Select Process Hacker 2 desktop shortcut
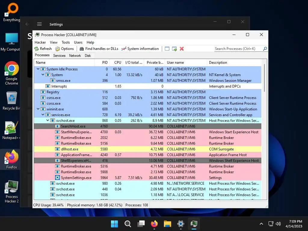The height and width of the screenshot is (231, 308). [12, 192]
